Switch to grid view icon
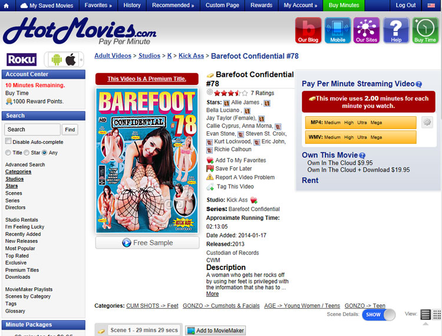This screenshot has width=442, height=336. click(x=437, y=314)
